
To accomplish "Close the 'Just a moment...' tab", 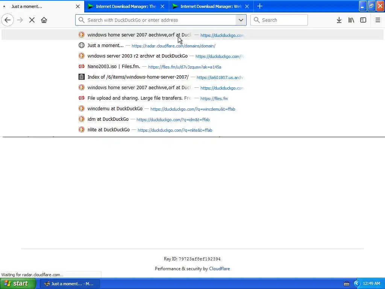I will pyautogui.click(x=77, y=6).
